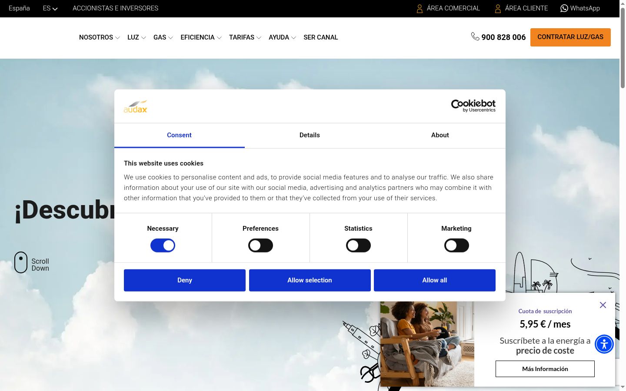Switch to the Consent tab
Image resolution: width=626 pixels, height=391 pixels.
(180, 135)
